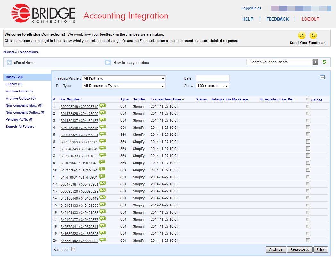Expand the Doc Type dropdown
336x262 pixels.
(124, 86)
